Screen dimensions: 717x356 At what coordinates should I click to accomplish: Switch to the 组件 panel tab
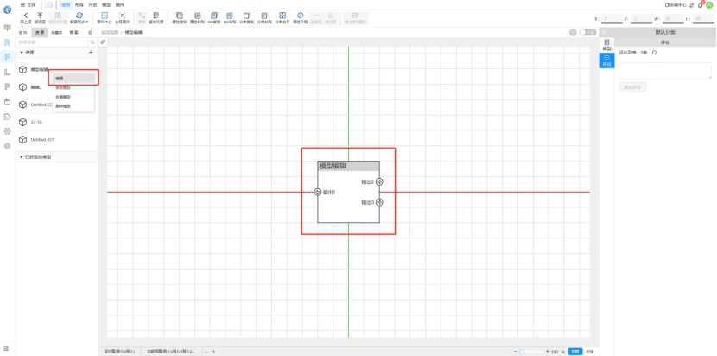22,33
